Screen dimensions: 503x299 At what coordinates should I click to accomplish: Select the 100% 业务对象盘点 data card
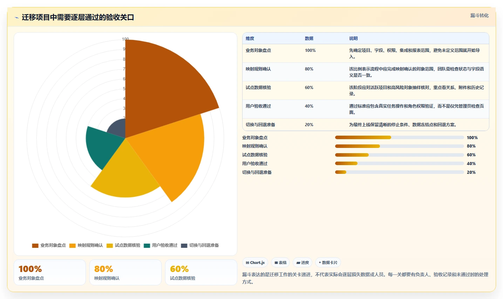(50, 272)
